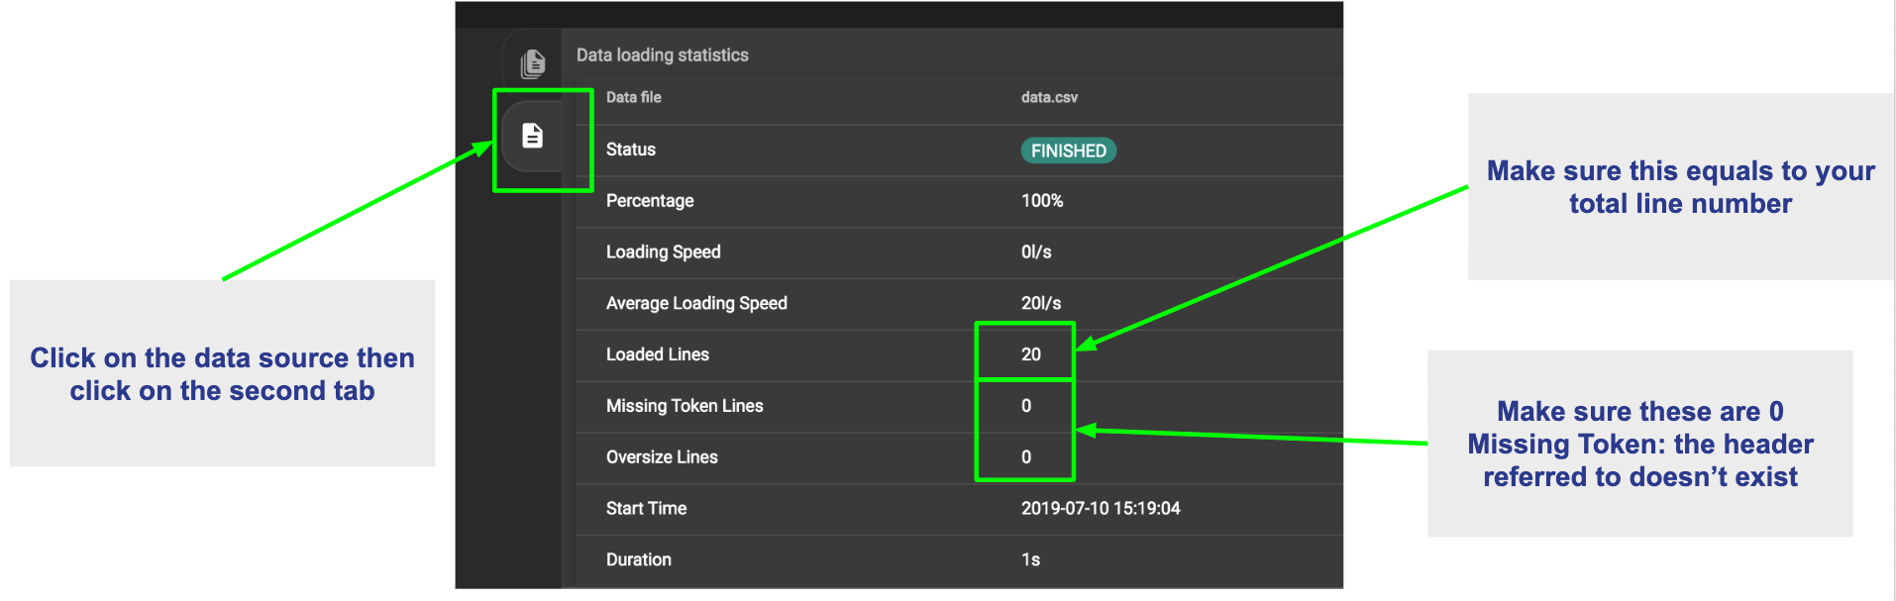Click the FINISHED status badge
Image resolution: width=1896 pixels, height=601 pixels.
[x=1068, y=150]
